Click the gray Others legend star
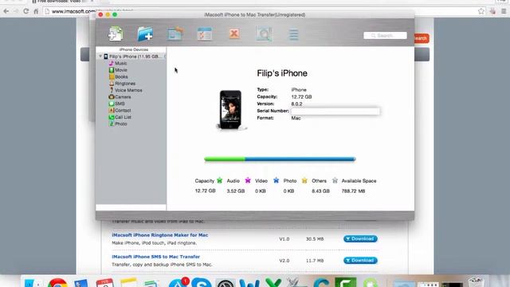 (335, 180)
